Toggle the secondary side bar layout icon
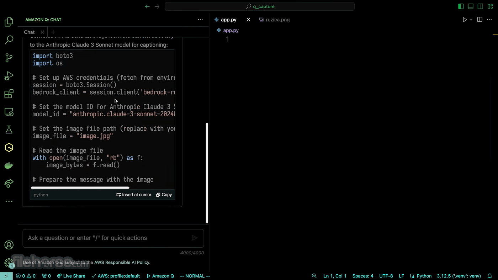This screenshot has height=280, width=498. 480,6
